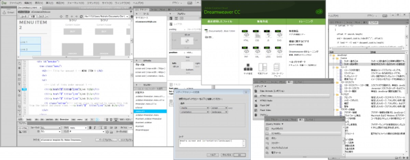The height and width of the screenshot is (160, 410).
Task: Open the File menu (ファイル)
Action: (x=15, y=2)
